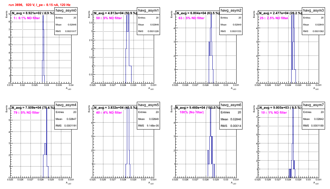Click the A_LED axis title under havg_asym6
This screenshot has height=189, width=330.
pos(234,183)
